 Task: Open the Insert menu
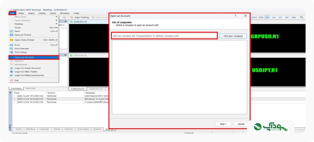point(31,13)
